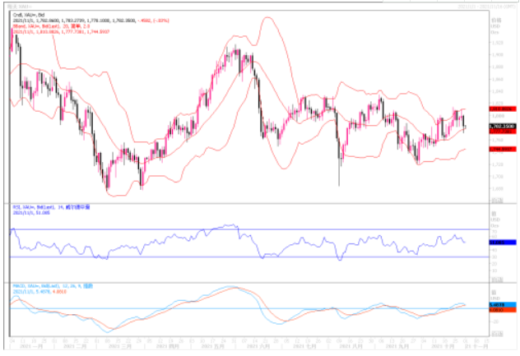Select the RSI lower oversold threshold line
This screenshot has height=356, width=520.
tap(247, 257)
